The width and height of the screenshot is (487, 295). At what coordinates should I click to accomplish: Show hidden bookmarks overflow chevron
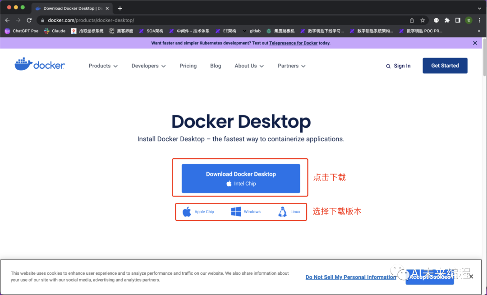point(479,31)
